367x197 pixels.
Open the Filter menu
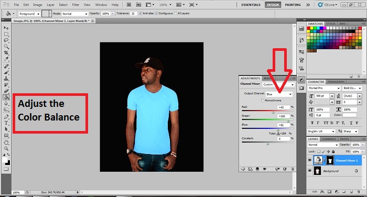click(x=75, y=5)
